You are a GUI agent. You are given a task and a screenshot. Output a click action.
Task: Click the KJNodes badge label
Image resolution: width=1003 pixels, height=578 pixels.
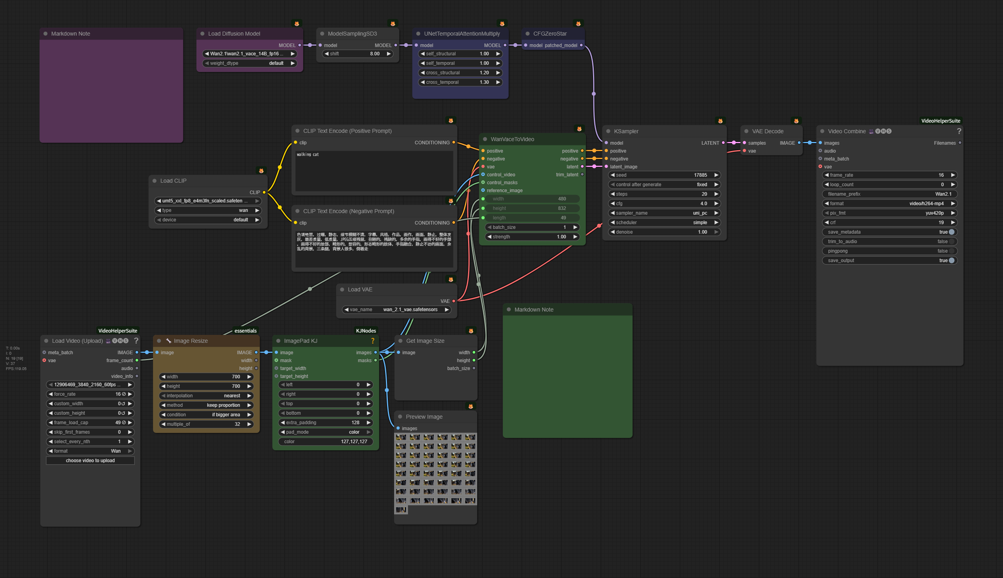pos(366,331)
